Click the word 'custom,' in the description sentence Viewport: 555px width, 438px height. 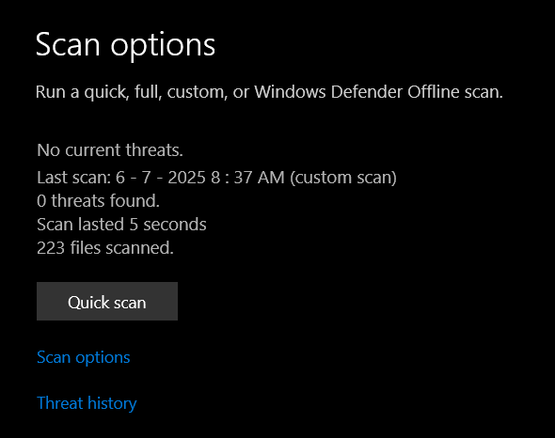pyautogui.click(x=198, y=92)
